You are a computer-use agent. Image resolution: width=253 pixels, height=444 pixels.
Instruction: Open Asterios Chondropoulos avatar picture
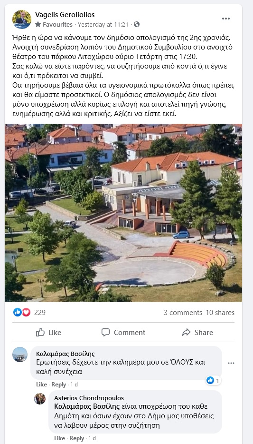(x=40, y=399)
